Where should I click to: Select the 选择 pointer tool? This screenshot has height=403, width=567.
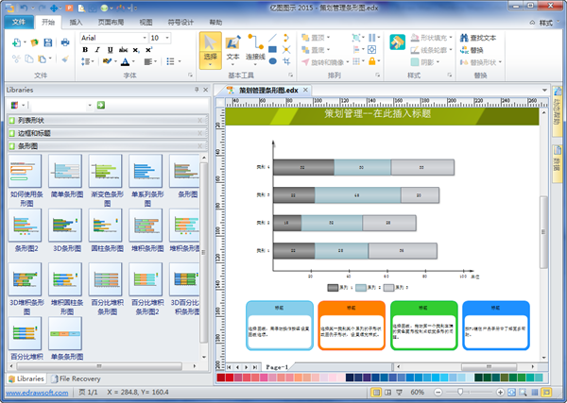[210, 47]
